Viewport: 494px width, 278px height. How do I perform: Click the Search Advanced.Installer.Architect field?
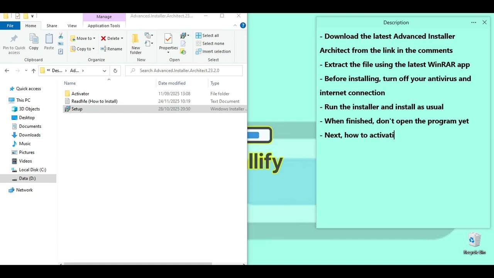184,71
